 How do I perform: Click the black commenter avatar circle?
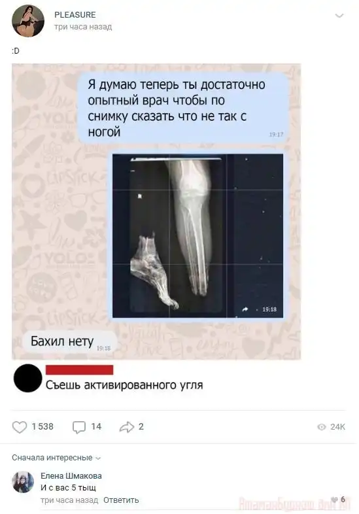click(28, 378)
